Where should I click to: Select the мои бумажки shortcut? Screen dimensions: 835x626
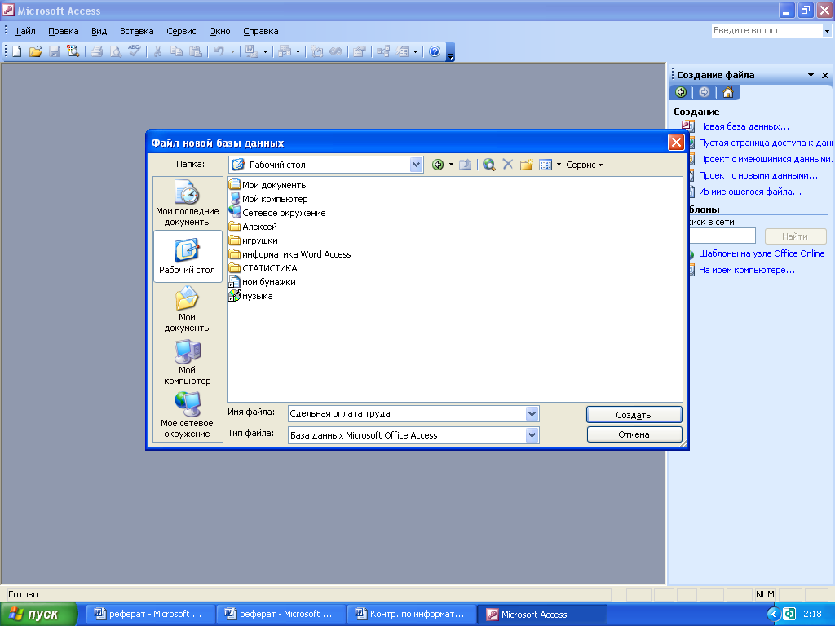(263, 282)
